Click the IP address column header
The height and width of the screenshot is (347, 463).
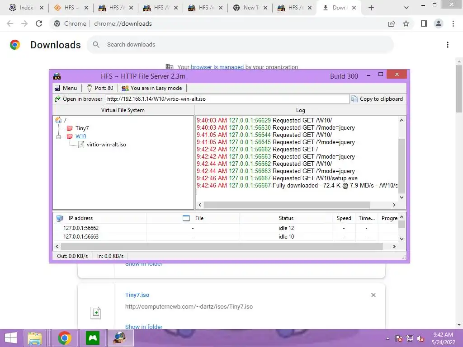coord(99,218)
